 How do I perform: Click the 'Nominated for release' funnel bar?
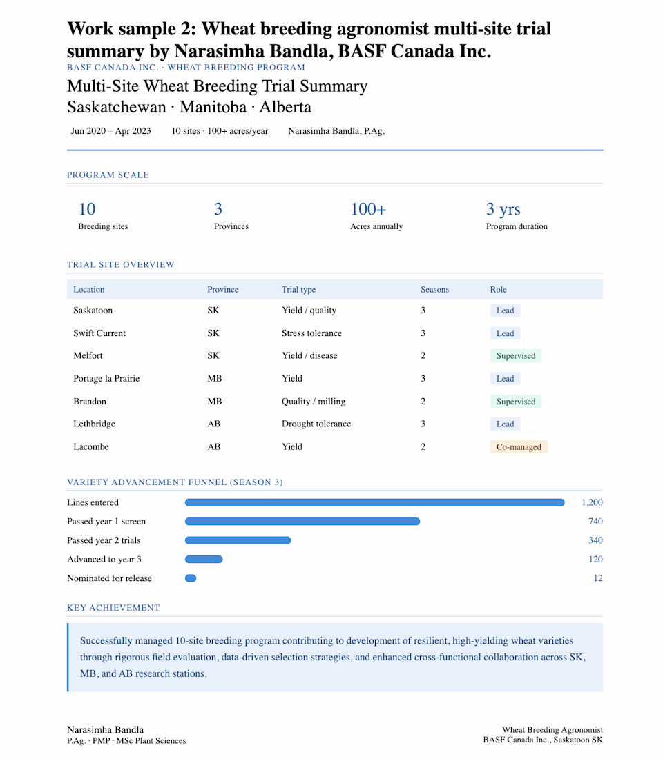(x=191, y=578)
